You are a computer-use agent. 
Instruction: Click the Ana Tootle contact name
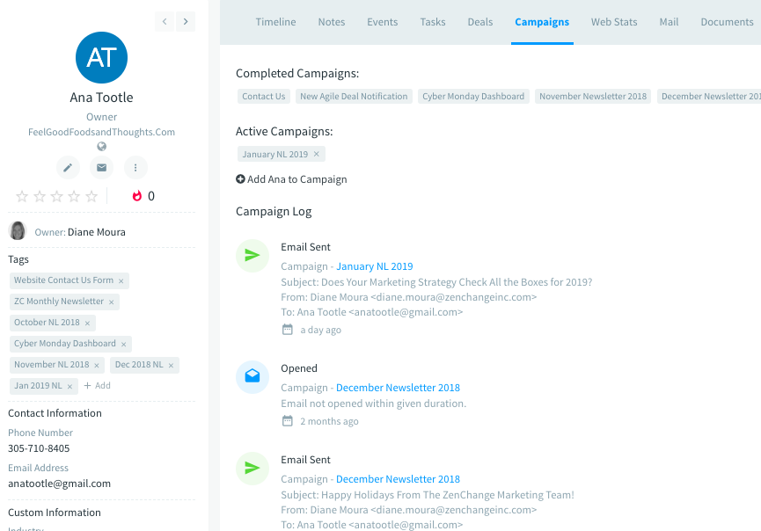[101, 98]
